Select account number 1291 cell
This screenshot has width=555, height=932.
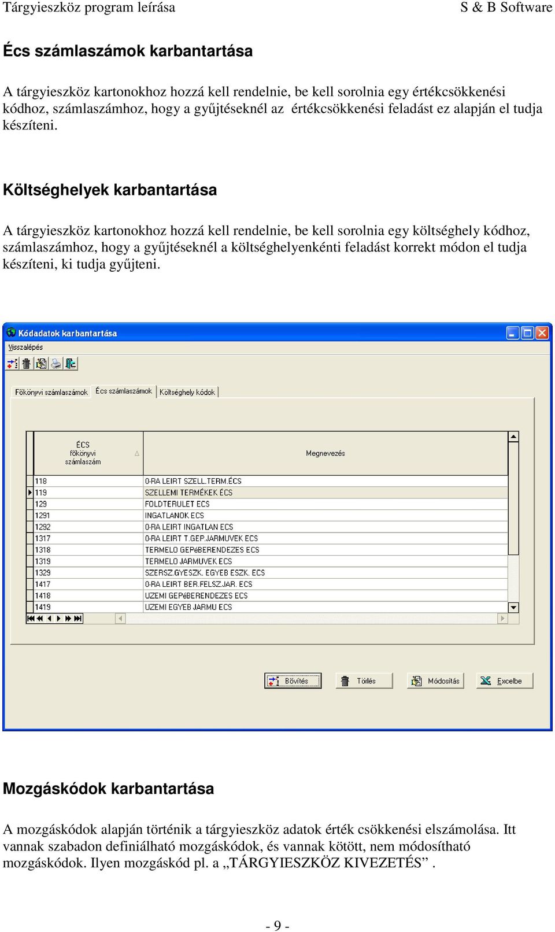[x=88, y=516]
